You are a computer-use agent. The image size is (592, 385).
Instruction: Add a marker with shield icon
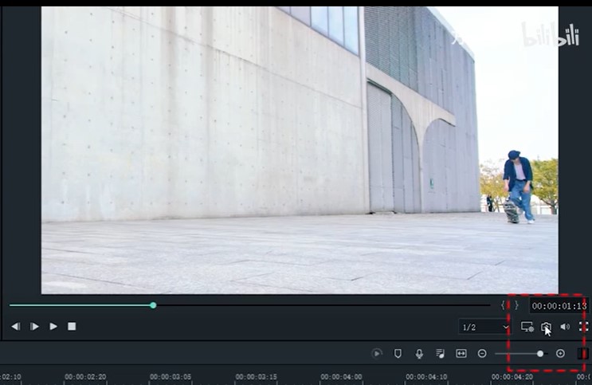click(398, 353)
